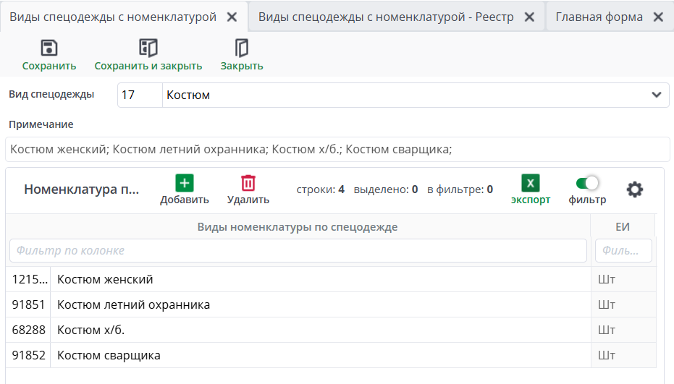Click the ЕИ column filter field

pyautogui.click(x=623, y=251)
